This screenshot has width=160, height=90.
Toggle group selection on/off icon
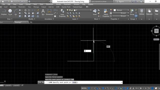[x=136, y=16]
